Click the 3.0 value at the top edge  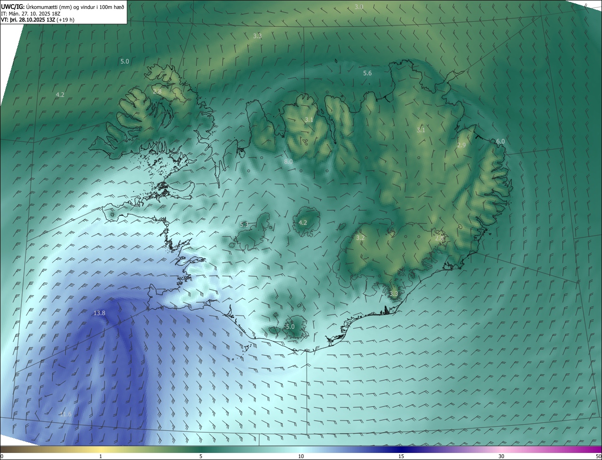tap(359, 7)
